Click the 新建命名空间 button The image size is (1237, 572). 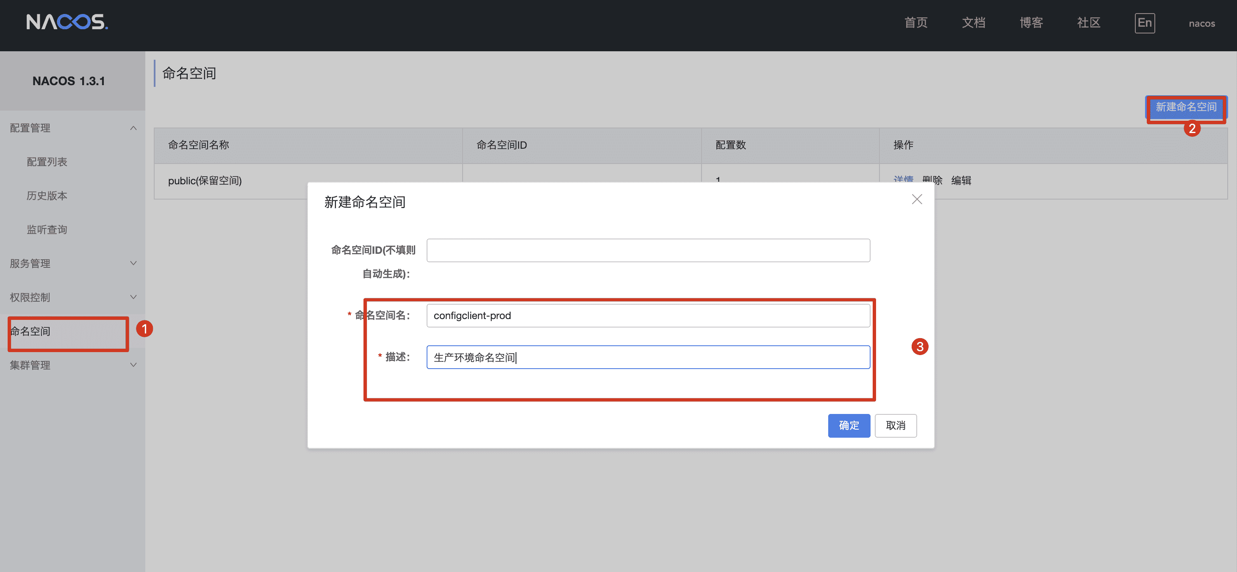tap(1186, 107)
